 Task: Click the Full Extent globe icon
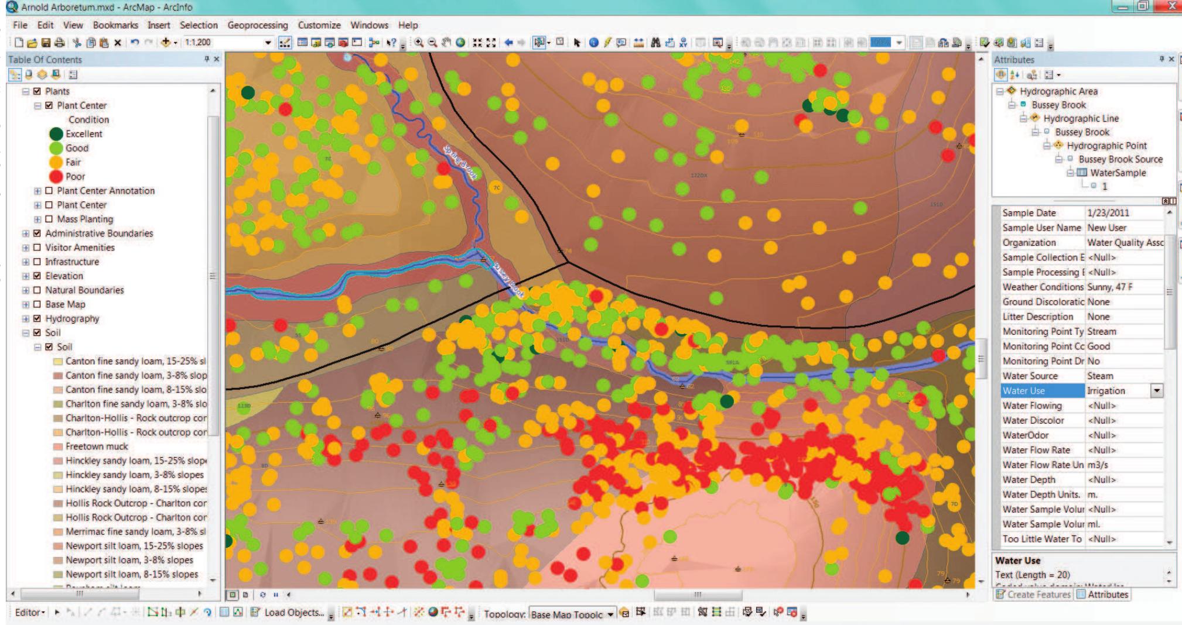[x=461, y=42]
